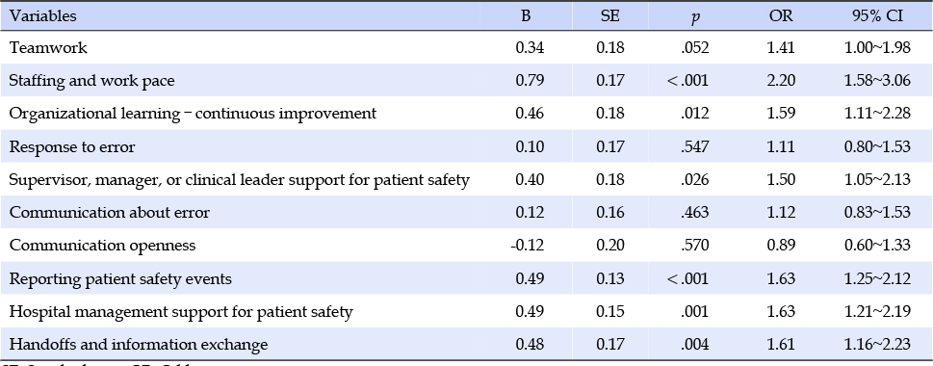Select Communication about error label
The width and height of the screenshot is (933, 366).
click(110, 213)
